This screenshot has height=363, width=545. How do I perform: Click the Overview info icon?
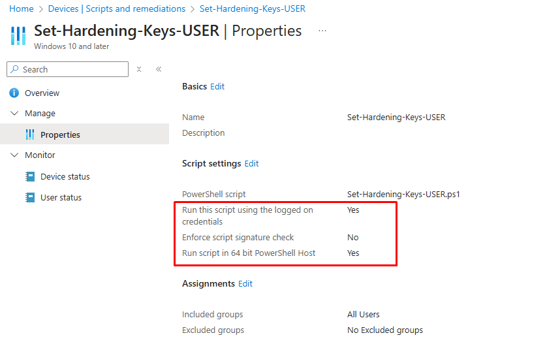tap(14, 93)
